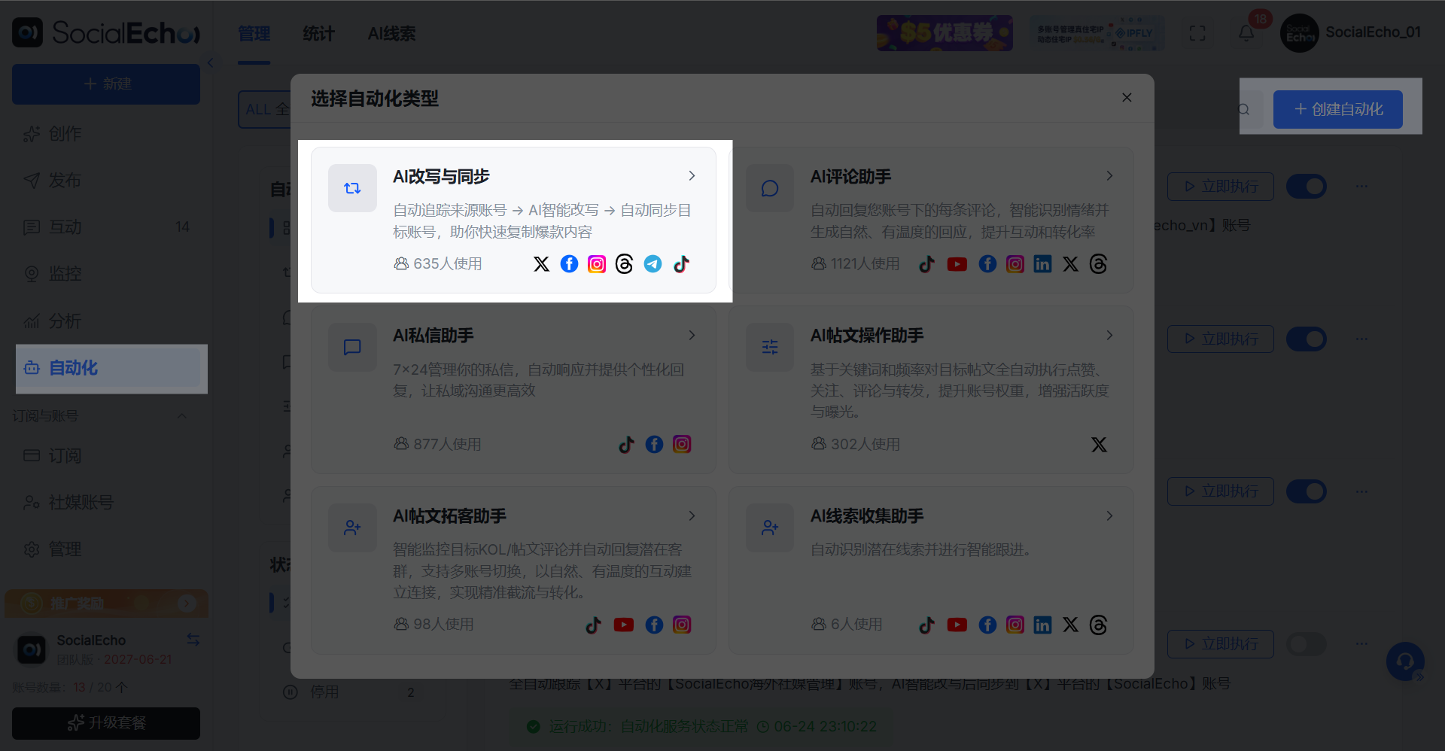Viewport: 1445px width, 751px height.
Task: Select the AI私信助手 card title
Action: 433,336
